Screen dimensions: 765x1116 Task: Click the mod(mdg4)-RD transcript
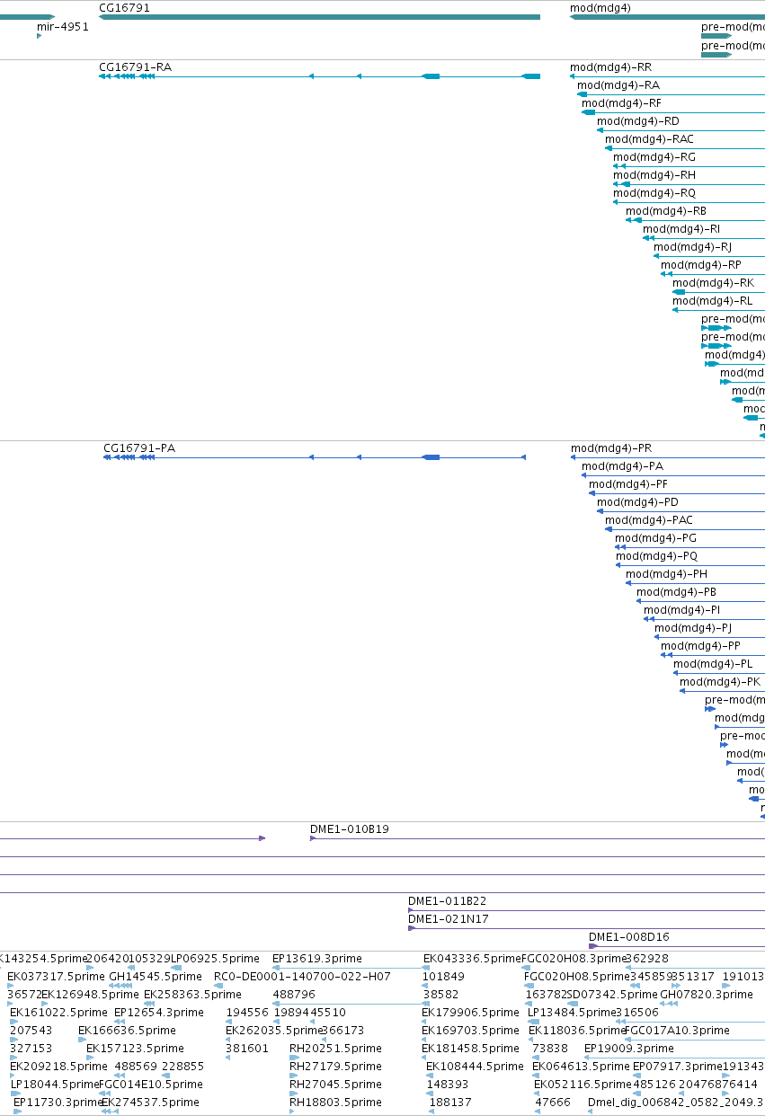click(638, 120)
